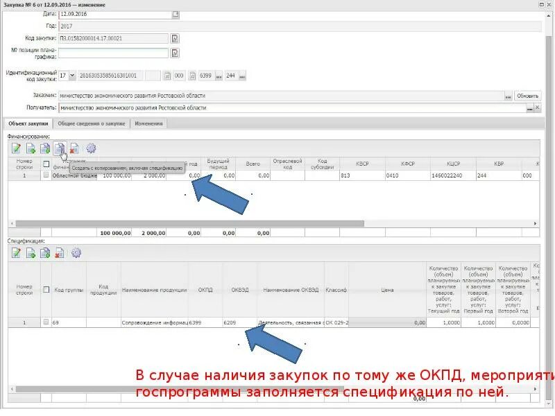Open the Заказчик lookup ellipsis button
This screenshot has width=555, height=416.
508,96
